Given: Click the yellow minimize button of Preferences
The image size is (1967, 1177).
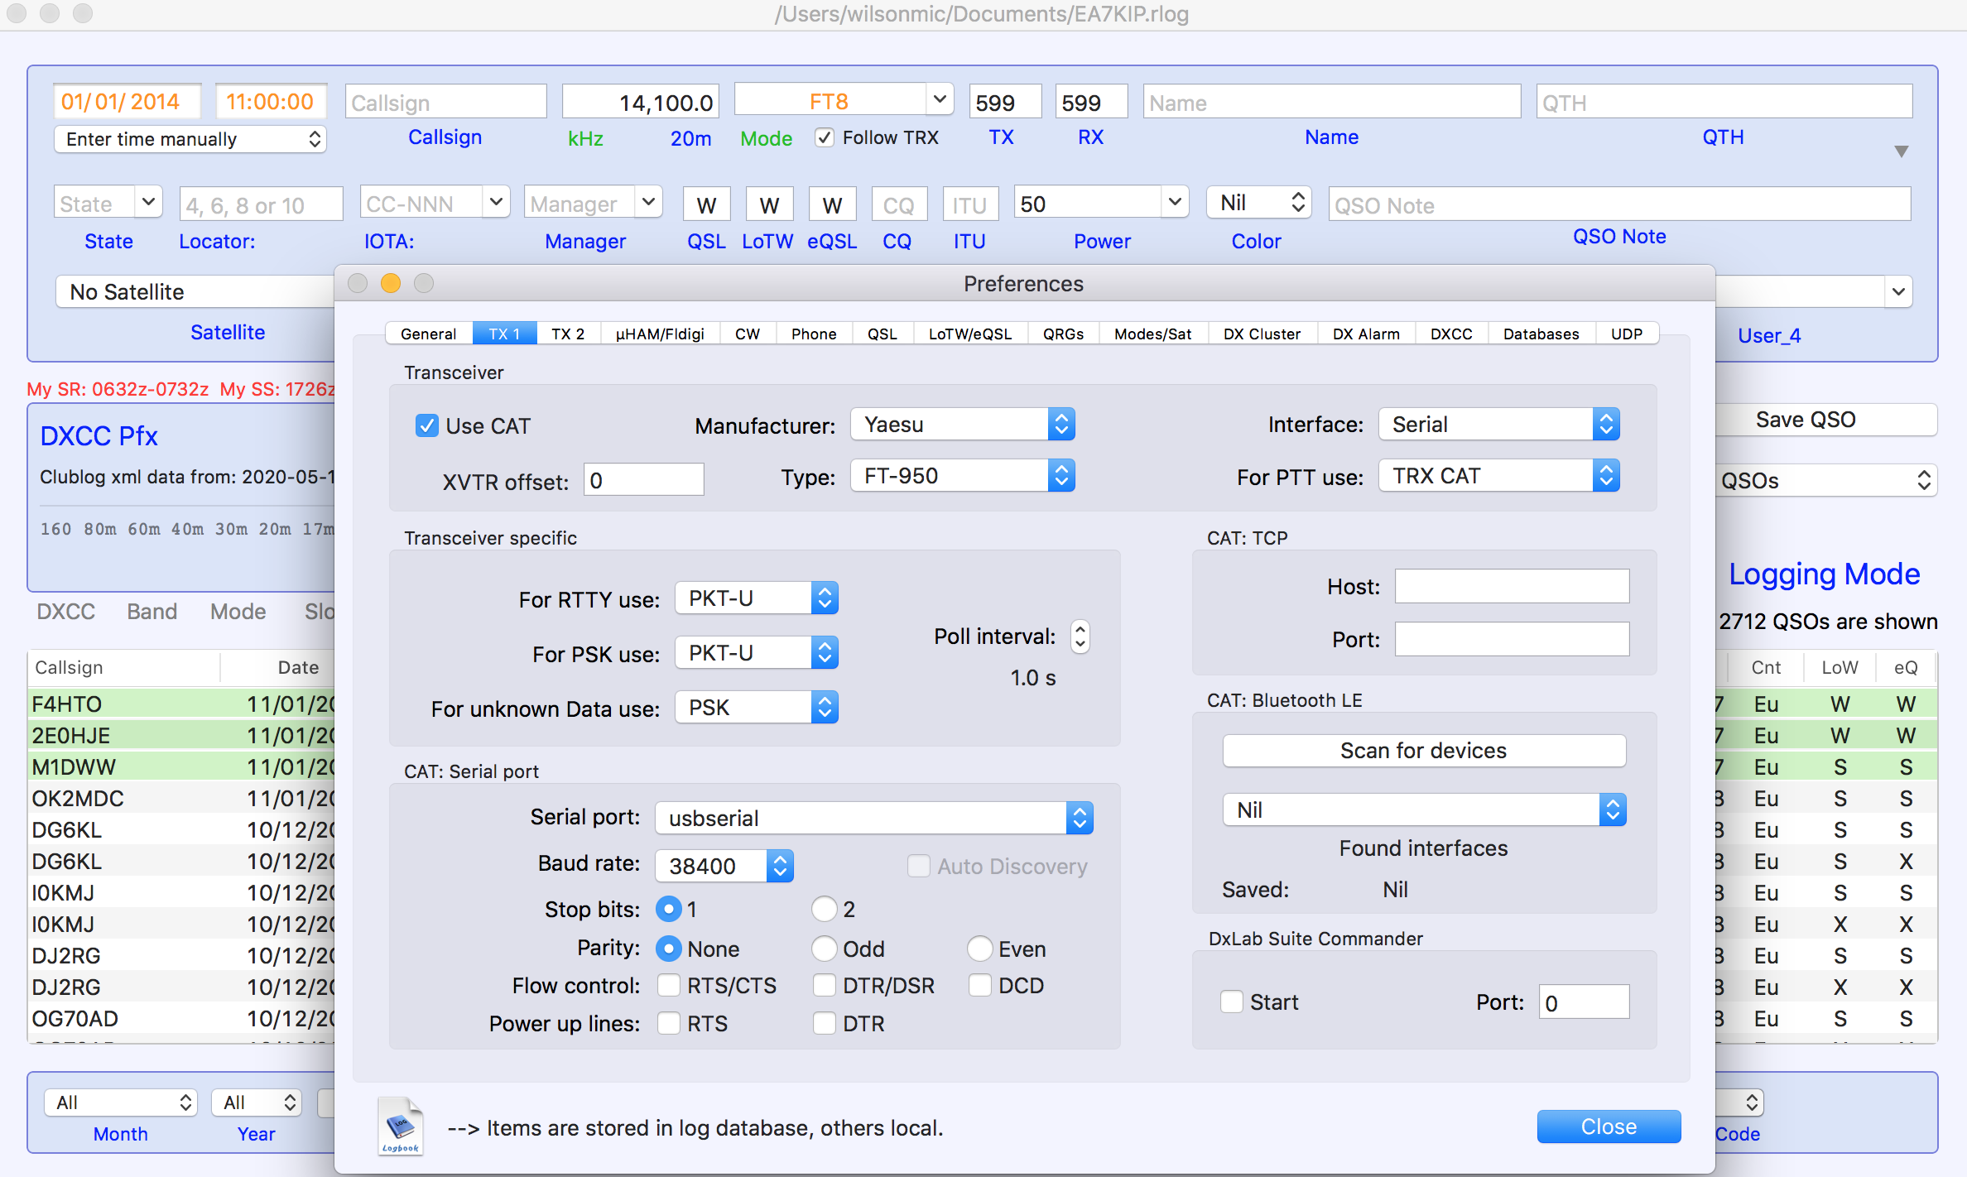Looking at the screenshot, I should pyautogui.click(x=391, y=284).
